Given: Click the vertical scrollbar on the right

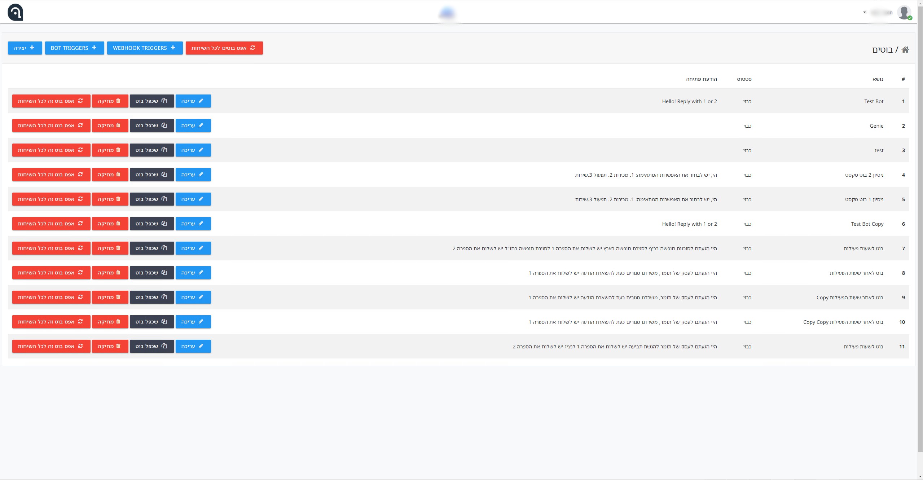Looking at the screenshot, I should (x=920, y=231).
